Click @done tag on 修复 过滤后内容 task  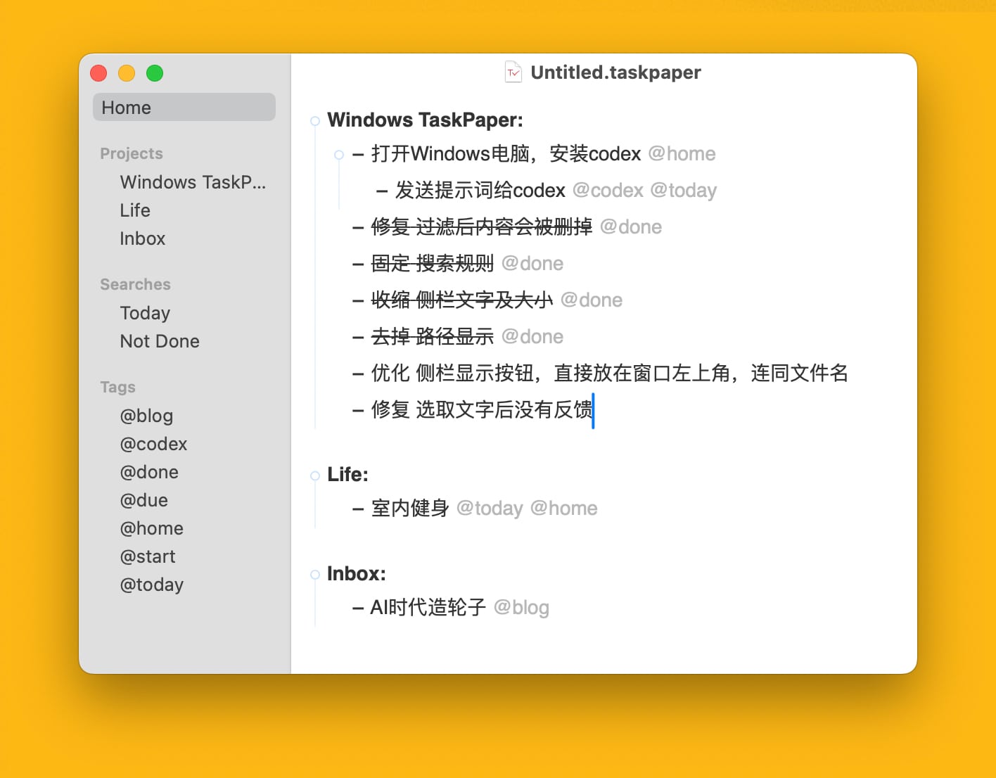click(631, 227)
